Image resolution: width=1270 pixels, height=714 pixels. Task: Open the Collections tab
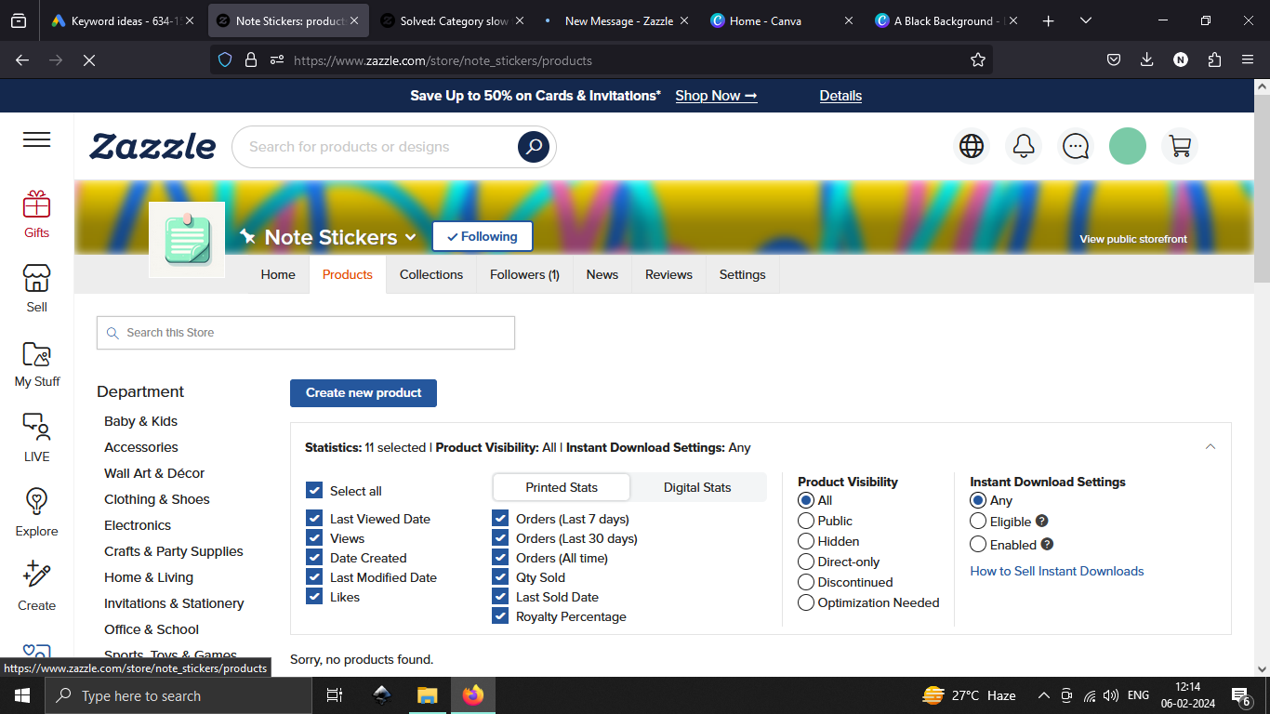[x=431, y=274]
